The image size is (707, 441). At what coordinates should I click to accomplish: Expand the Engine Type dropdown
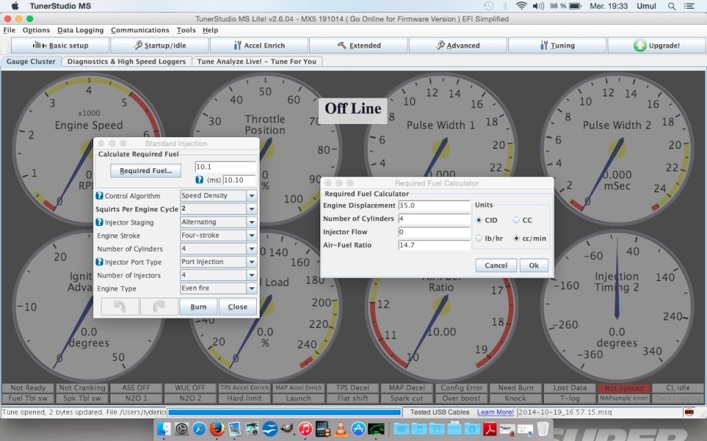point(251,288)
